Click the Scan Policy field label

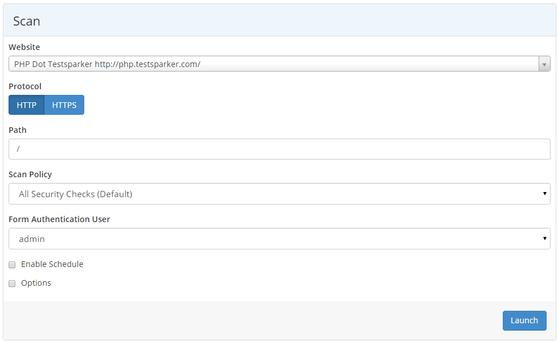[30, 174]
